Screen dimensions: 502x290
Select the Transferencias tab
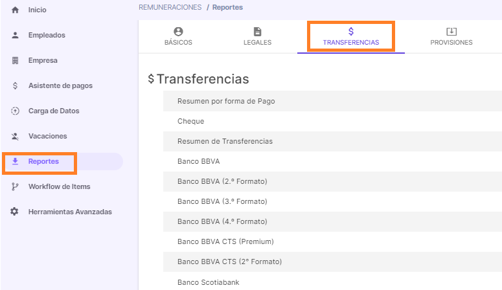pos(350,37)
